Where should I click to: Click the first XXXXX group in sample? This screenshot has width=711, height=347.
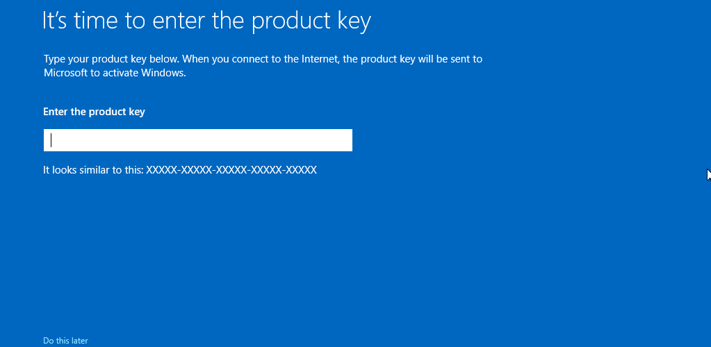161,170
